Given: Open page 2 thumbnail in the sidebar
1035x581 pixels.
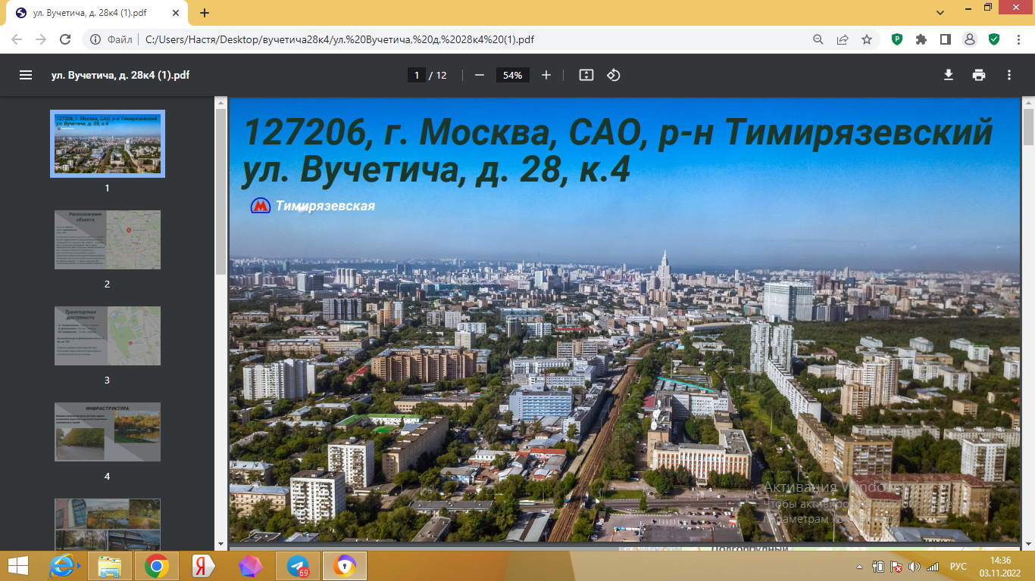Looking at the screenshot, I should (108, 240).
